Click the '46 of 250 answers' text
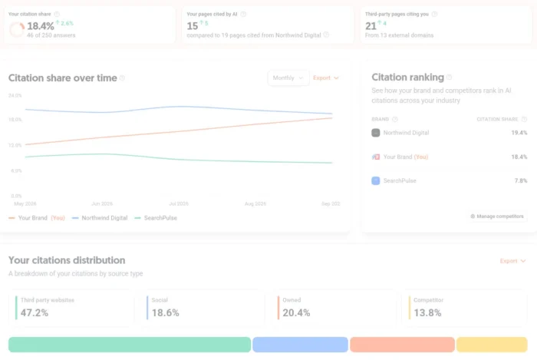 [51, 35]
